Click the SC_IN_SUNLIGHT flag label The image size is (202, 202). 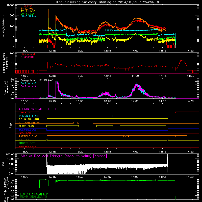pos(29,119)
